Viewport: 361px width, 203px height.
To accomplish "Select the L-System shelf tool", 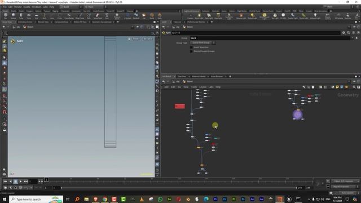I will click(127, 16).
